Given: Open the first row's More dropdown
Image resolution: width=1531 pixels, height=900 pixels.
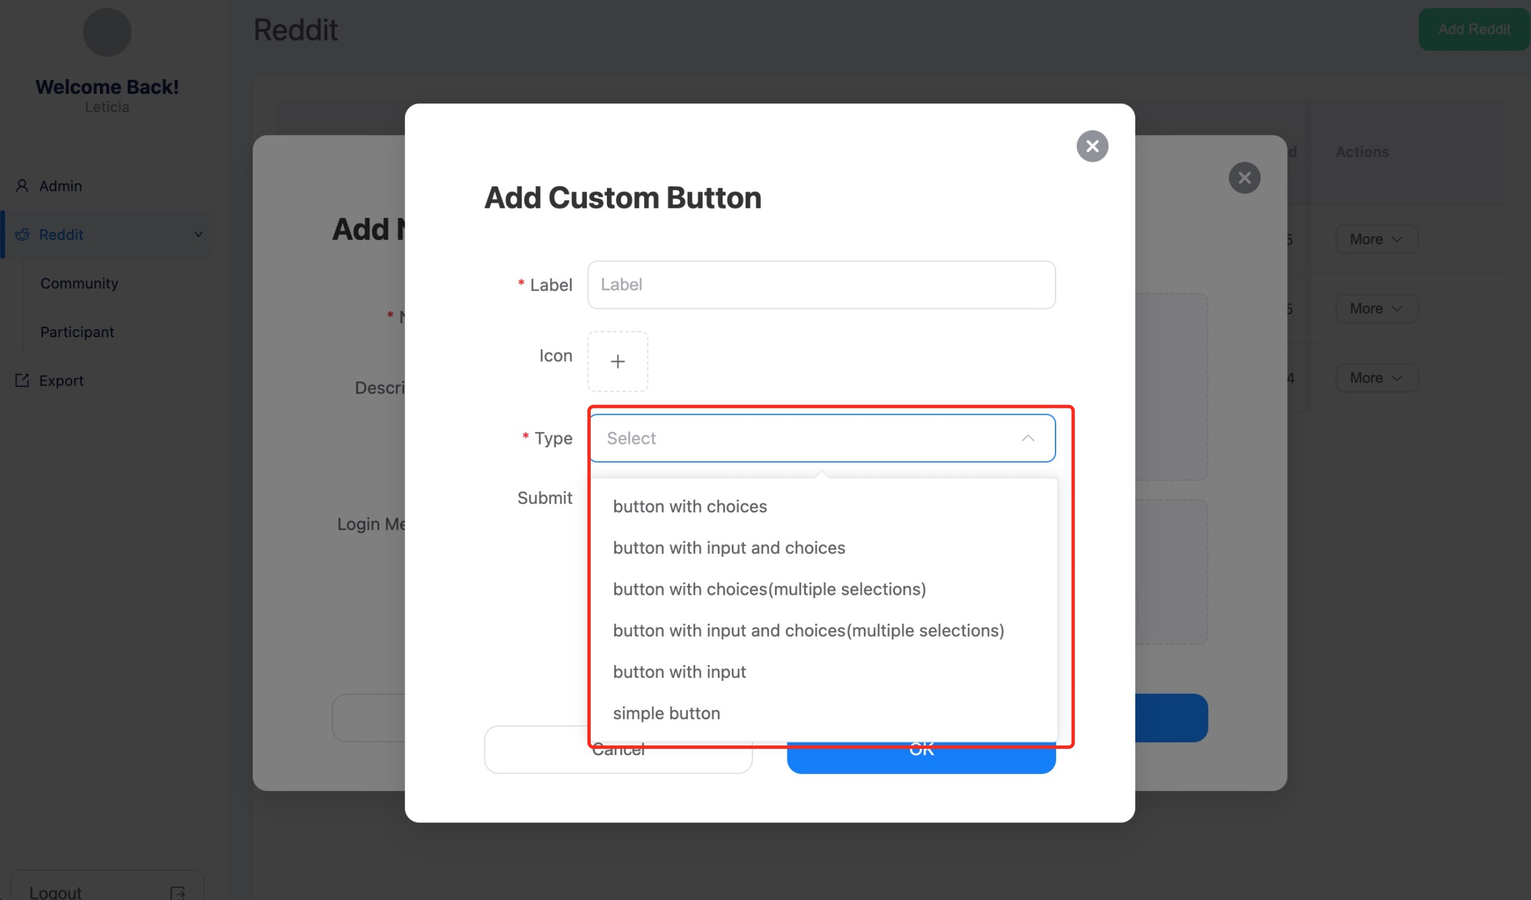Looking at the screenshot, I should point(1375,239).
